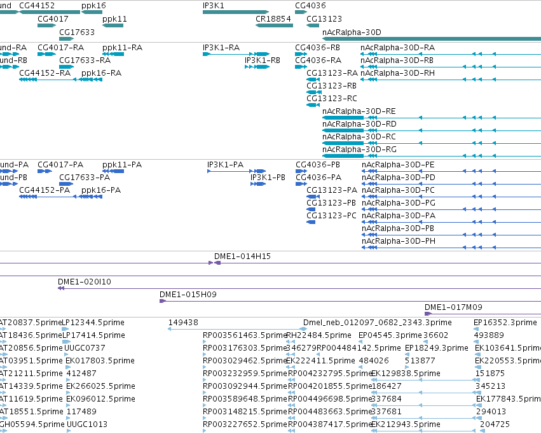Viewport: 541px width, 434px height.
Task: Click the DME1-015H09 clone label
Action: [x=188, y=295]
